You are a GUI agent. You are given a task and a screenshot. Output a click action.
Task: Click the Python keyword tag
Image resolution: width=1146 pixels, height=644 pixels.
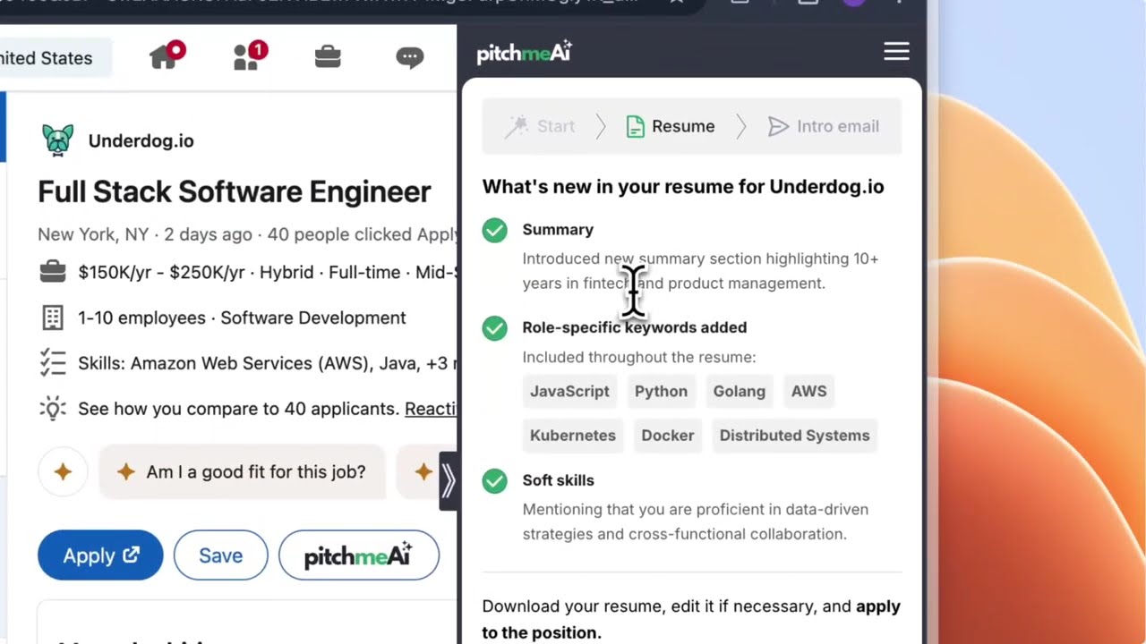tap(661, 391)
